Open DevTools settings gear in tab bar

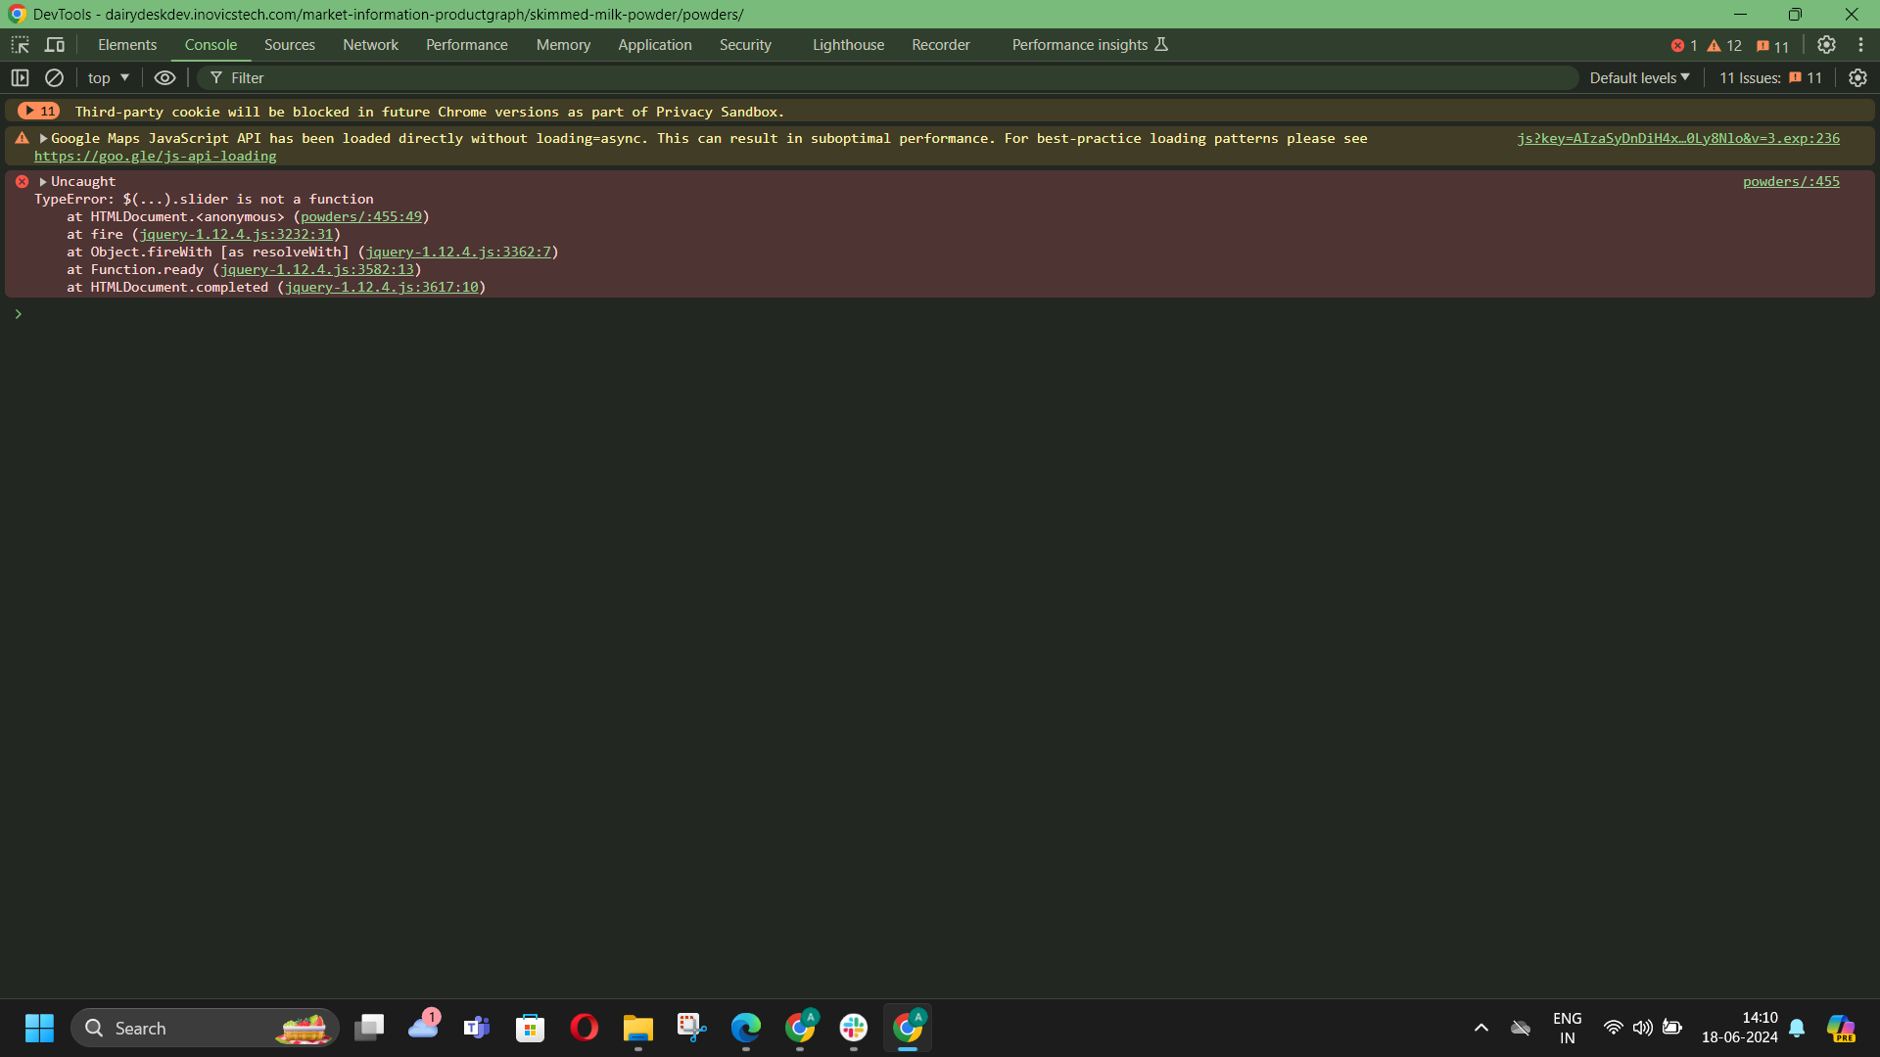tap(1826, 45)
